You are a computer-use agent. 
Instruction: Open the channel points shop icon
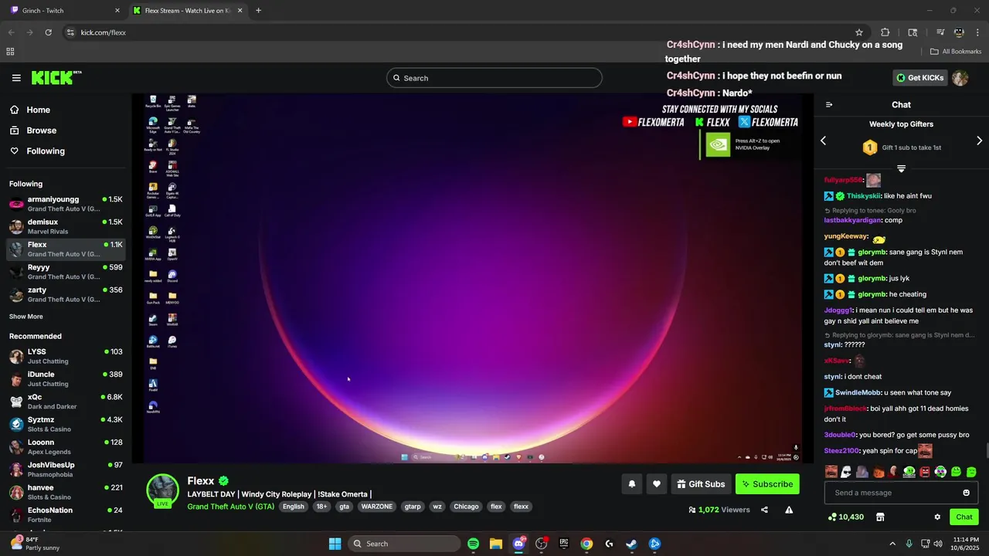(x=880, y=517)
